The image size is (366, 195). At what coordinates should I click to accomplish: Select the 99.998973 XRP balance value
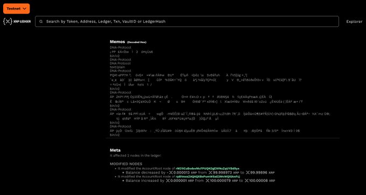click(224, 172)
